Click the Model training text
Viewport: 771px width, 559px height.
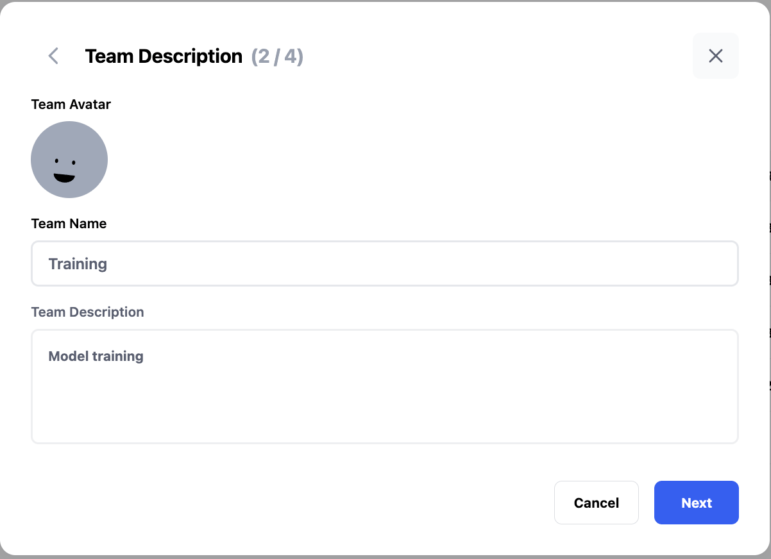coord(96,356)
